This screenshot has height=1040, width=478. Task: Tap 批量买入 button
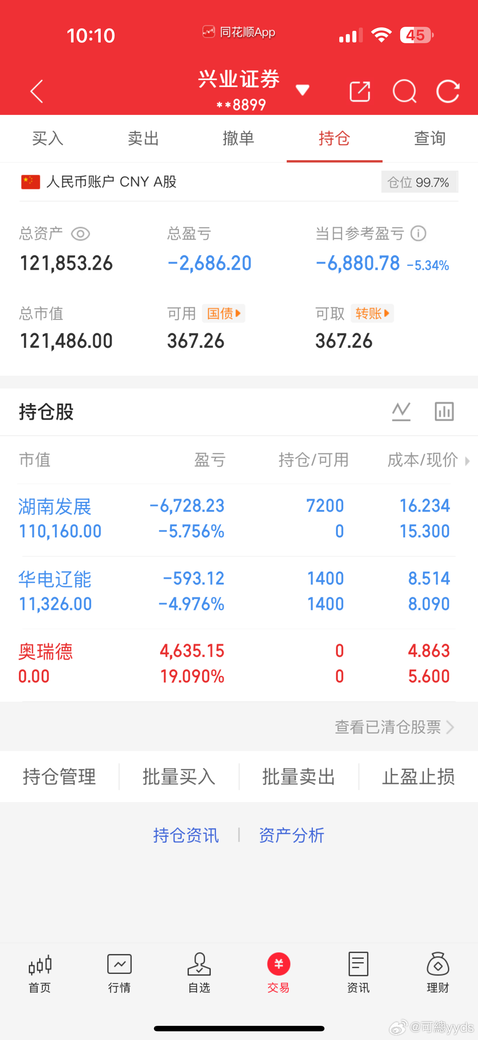click(x=179, y=776)
